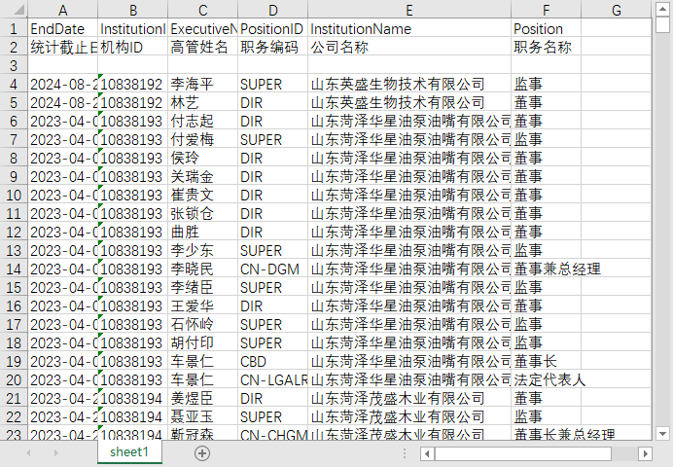This screenshot has height=467, width=673.
Task: Click 山东菏泽茂盛木业有限公司 in row 21
Action: [x=409, y=398]
